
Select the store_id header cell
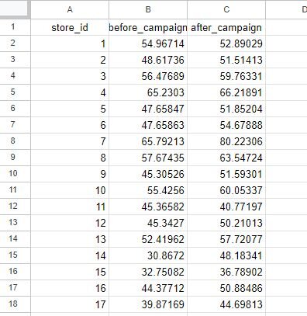(70, 27)
